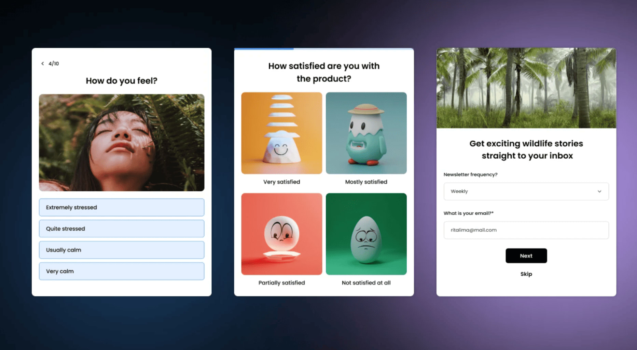Choose the Quite stressed option
637x350 pixels.
click(121, 229)
